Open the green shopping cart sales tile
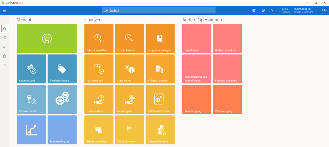329x147 pixels. (47, 39)
